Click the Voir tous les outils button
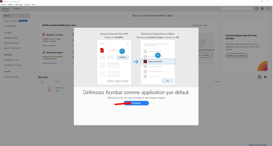Viewport: 273px width, 146px height. [200, 25]
